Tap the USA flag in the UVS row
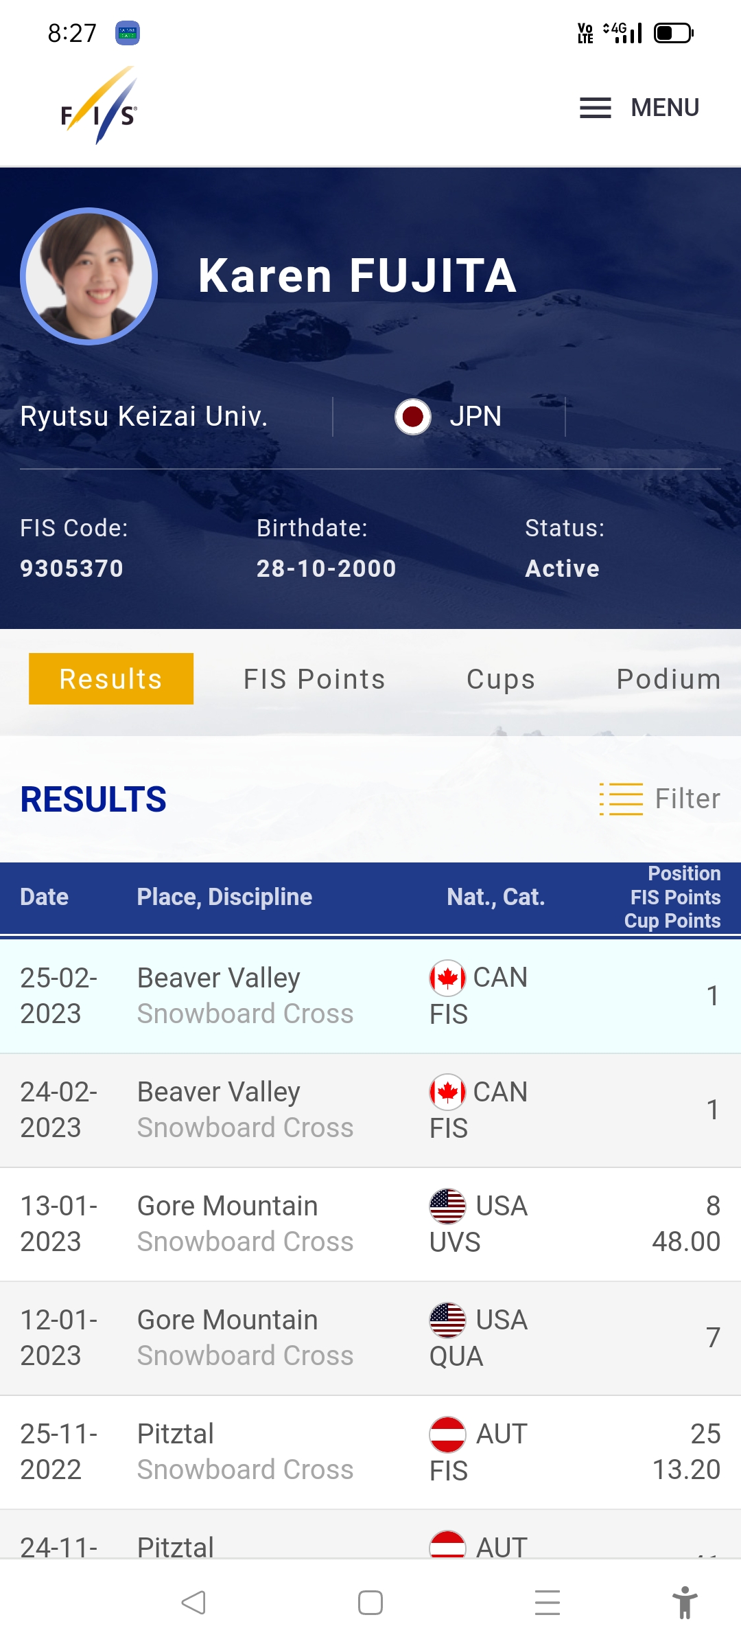The image size is (741, 1648). click(447, 1206)
